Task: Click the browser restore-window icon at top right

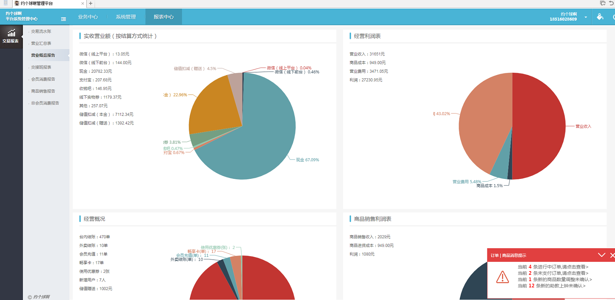Action: [603, 3]
